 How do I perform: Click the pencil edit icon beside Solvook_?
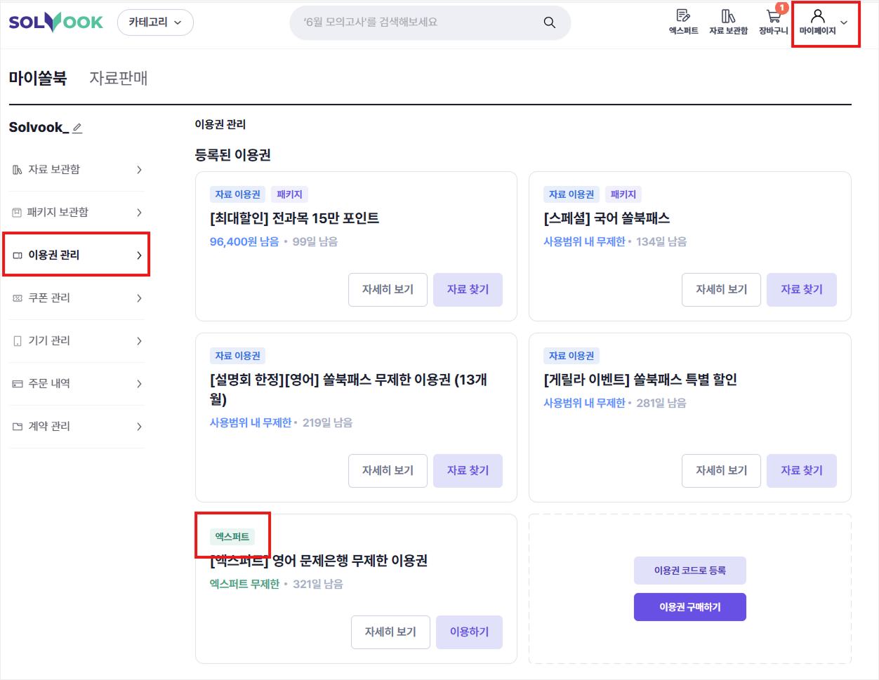(x=77, y=128)
